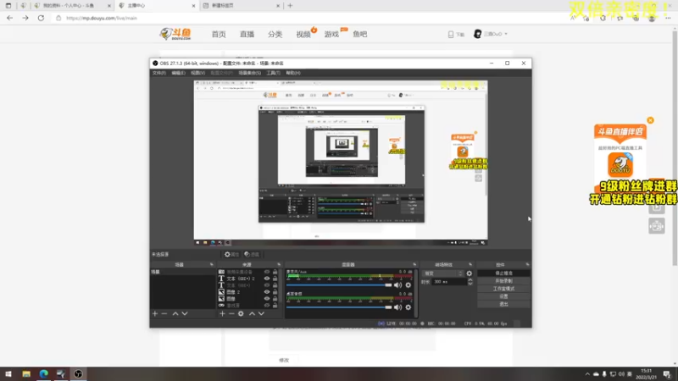
Task: Open the Windows Start menu
Action: [x=8, y=373]
